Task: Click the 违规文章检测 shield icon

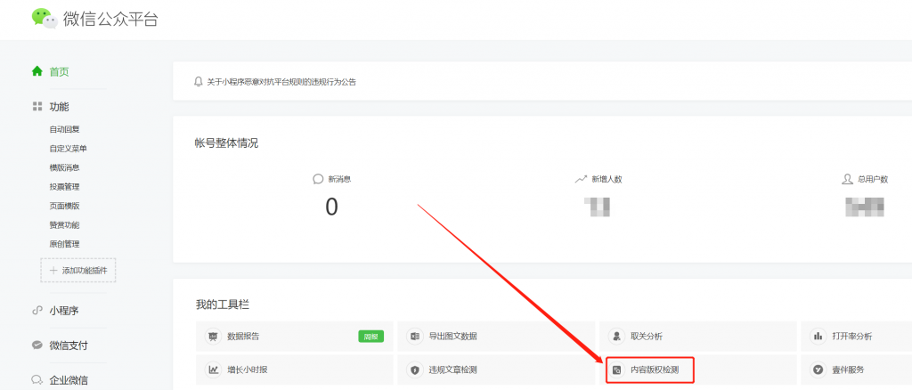Action: pos(415,370)
